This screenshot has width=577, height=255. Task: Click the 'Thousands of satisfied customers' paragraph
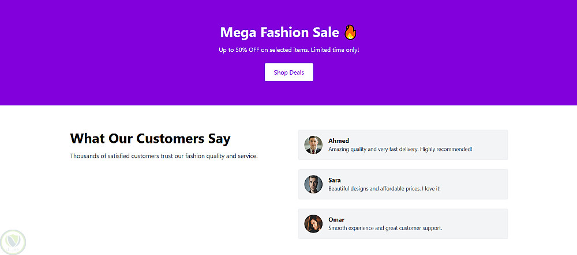(x=164, y=156)
